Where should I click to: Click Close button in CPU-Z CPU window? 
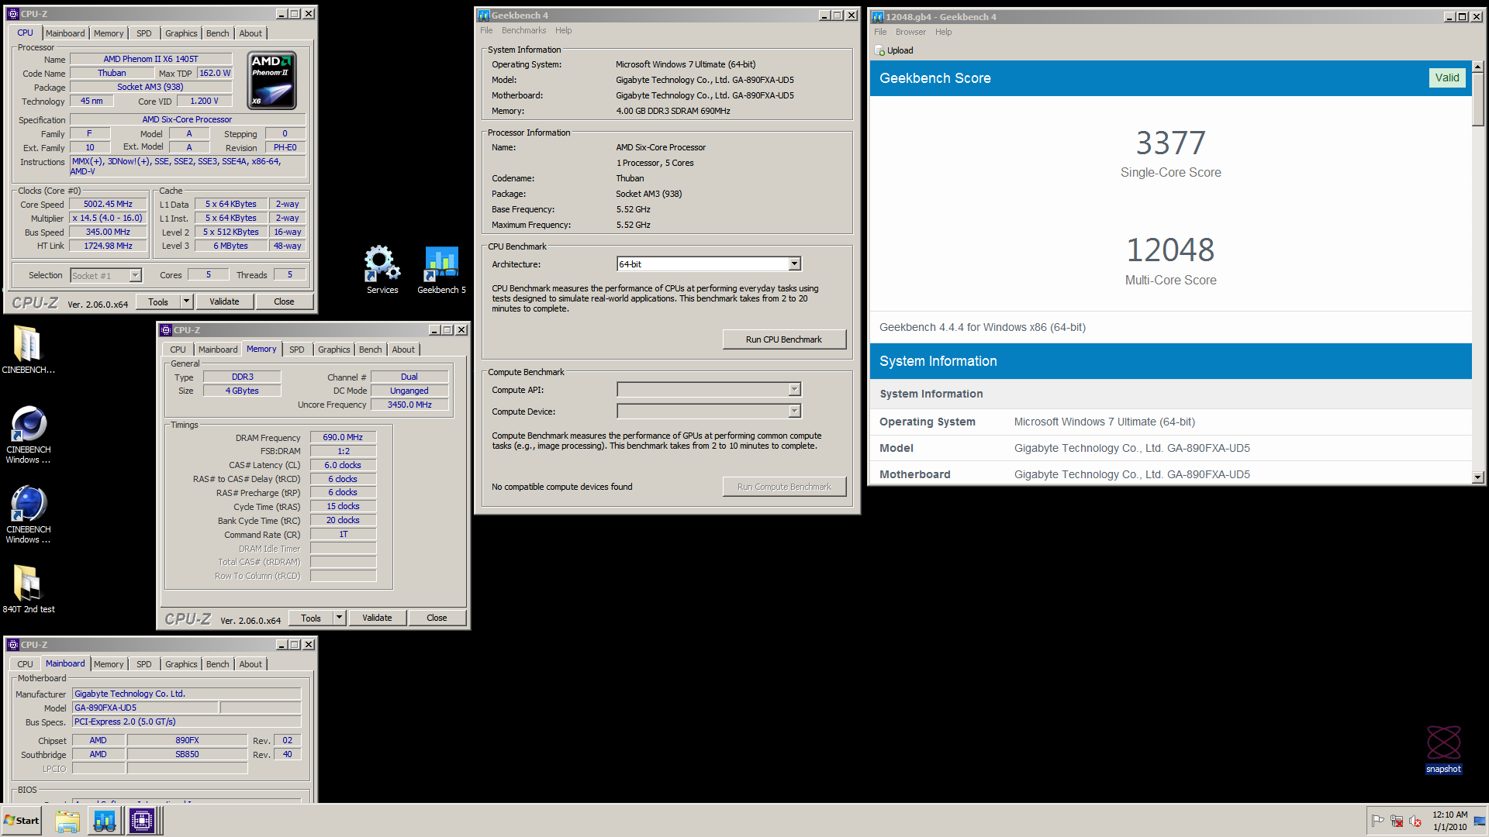coord(284,301)
